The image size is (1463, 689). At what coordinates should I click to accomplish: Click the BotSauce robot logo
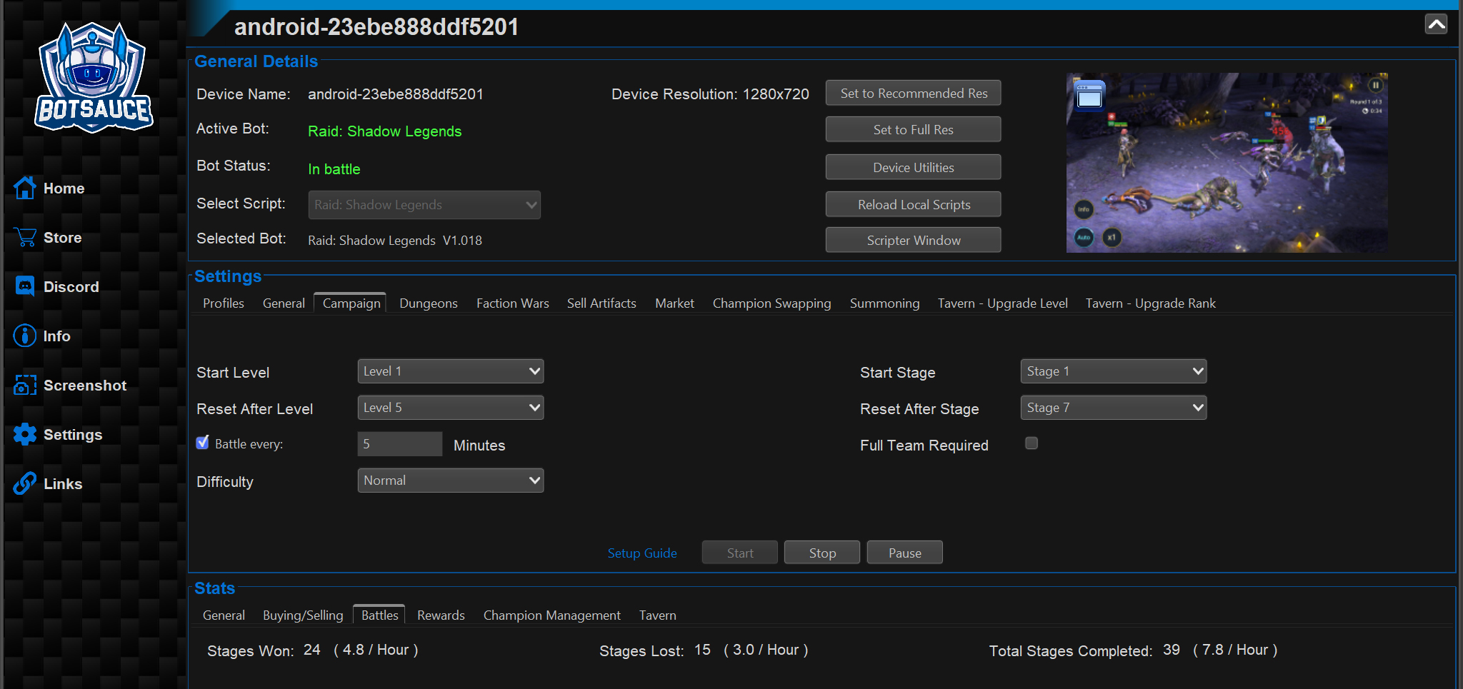click(93, 79)
